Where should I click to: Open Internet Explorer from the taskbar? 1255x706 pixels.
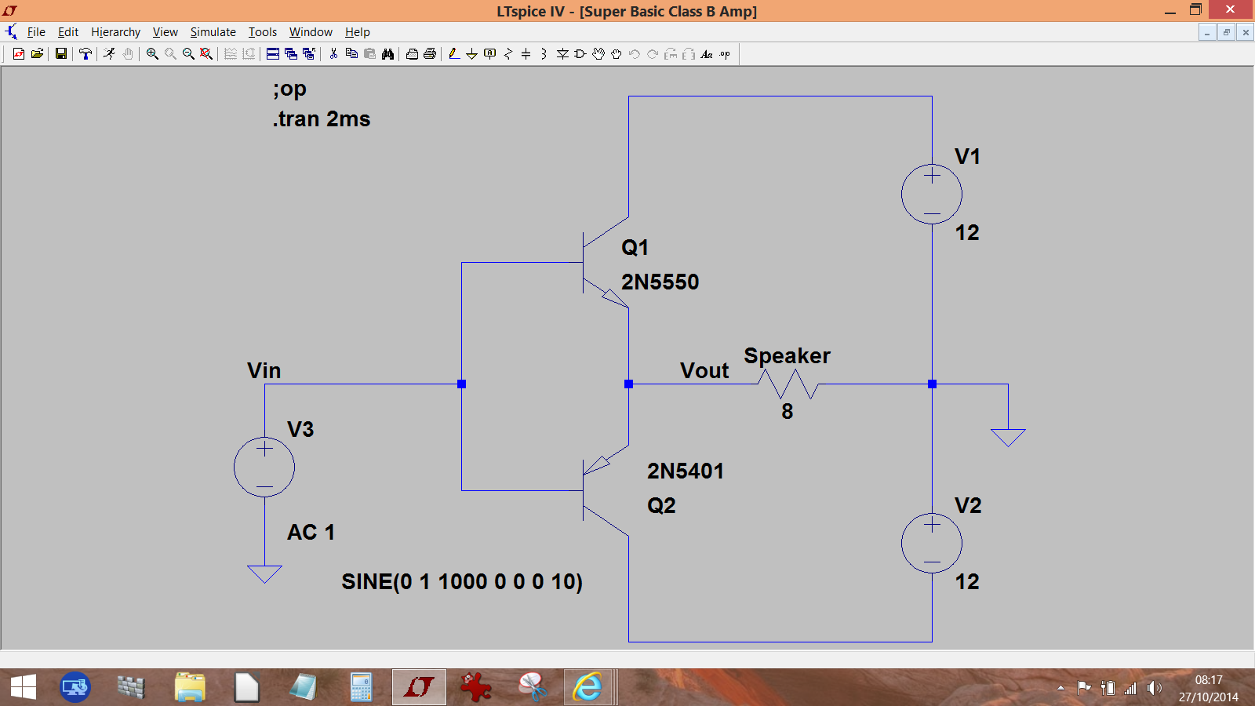click(x=587, y=688)
